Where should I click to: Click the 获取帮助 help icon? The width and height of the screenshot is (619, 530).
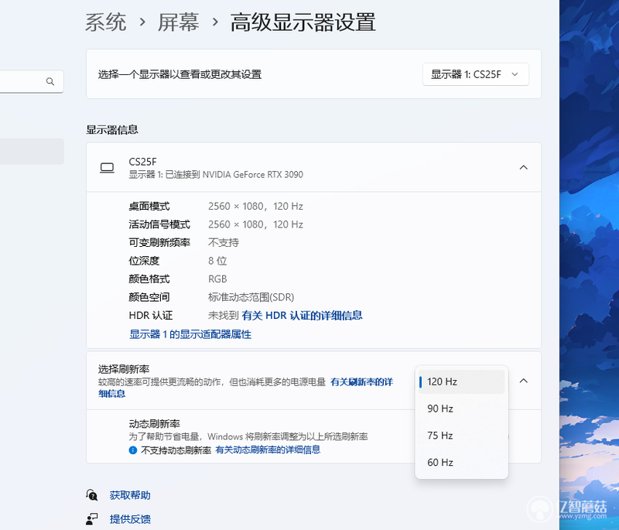pyautogui.click(x=92, y=495)
